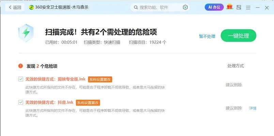Select 无效的快捷方式：抖音.lnk entry
This screenshot has width=274, height=136.
click(x=49, y=102)
